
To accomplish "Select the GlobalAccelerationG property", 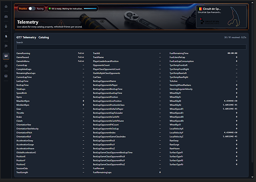I will coord(26,152).
